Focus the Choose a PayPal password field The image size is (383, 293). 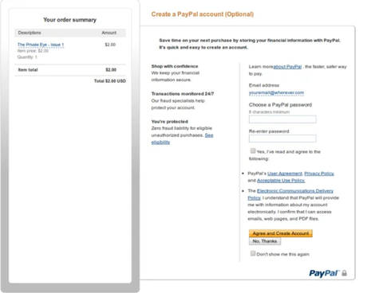pyautogui.click(x=282, y=119)
